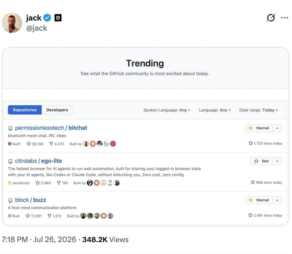
Task: Expand the list dropdown next to ego-lite Star
Action: (x=277, y=161)
